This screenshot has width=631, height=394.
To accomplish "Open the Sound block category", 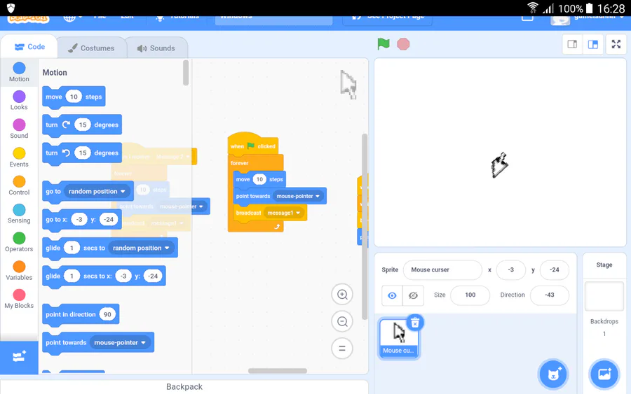I will pyautogui.click(x=19, y=129).
